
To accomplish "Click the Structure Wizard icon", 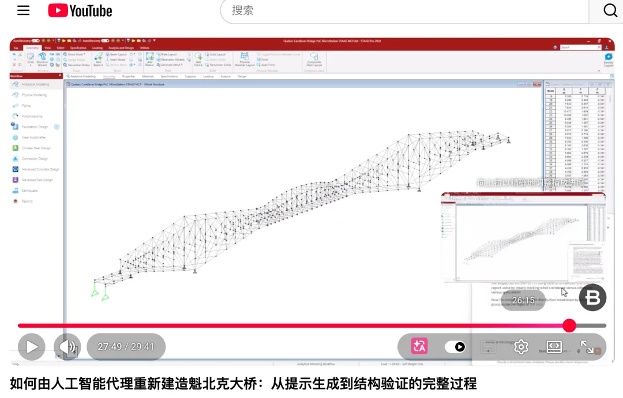I will coord(42,59).
